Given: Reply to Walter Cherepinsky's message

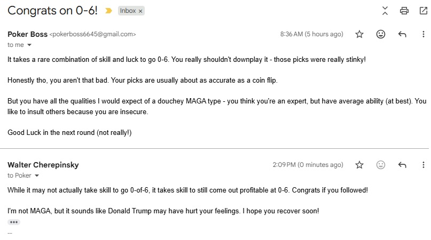Looking at the screenshot, I should 402,165.
